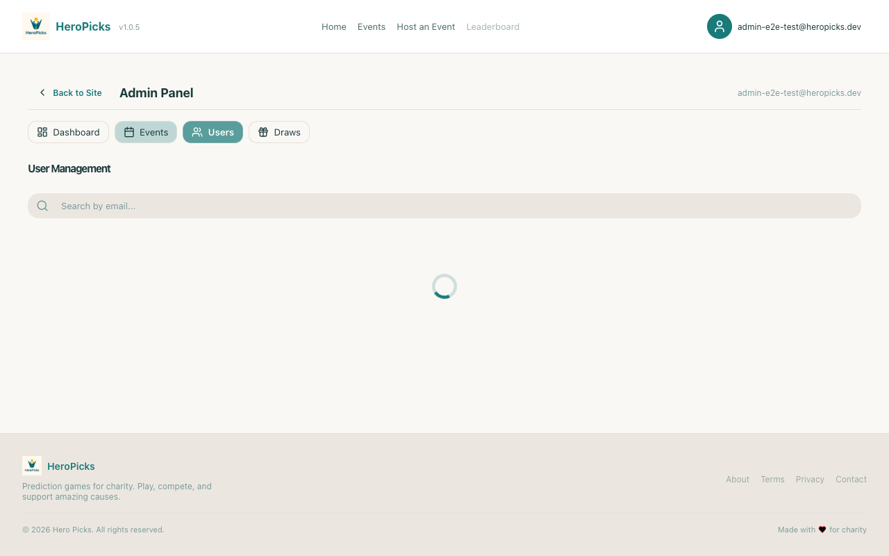
Task: Open the About footer link
Action: tap(737, 480)
